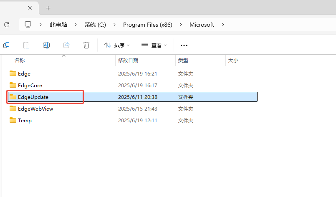Click the EdgeUpdate folder icon
Image resolution: width=336 pixels, height=197 pixels.
pyautogui.click(x=13, y=97)
